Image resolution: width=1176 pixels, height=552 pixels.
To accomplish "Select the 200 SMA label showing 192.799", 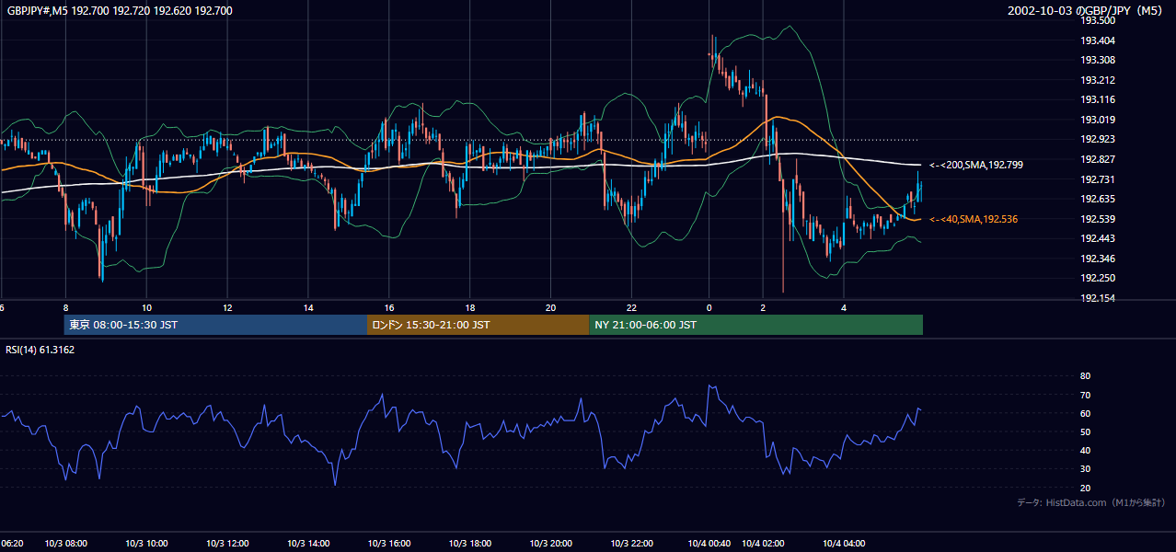I will pyautogui.click(x=976, y=165).
